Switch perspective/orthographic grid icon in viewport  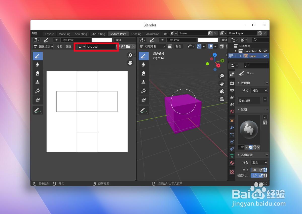coord(222,99)
